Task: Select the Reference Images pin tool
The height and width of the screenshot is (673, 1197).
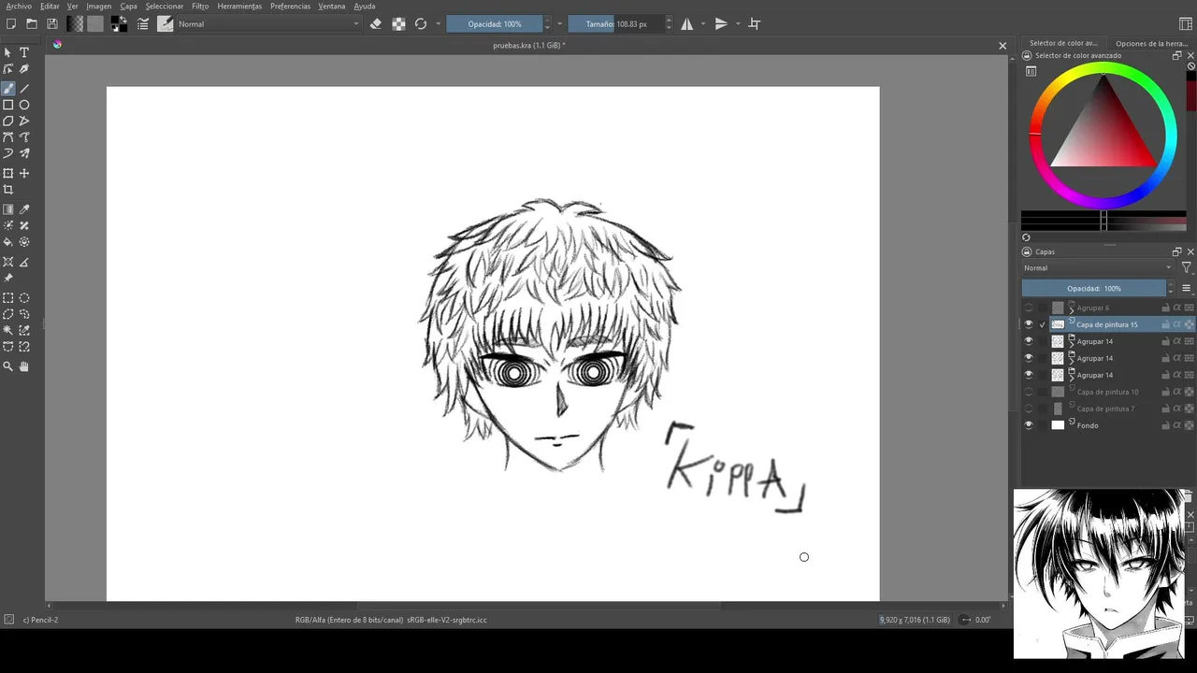Action: [8, 278]
